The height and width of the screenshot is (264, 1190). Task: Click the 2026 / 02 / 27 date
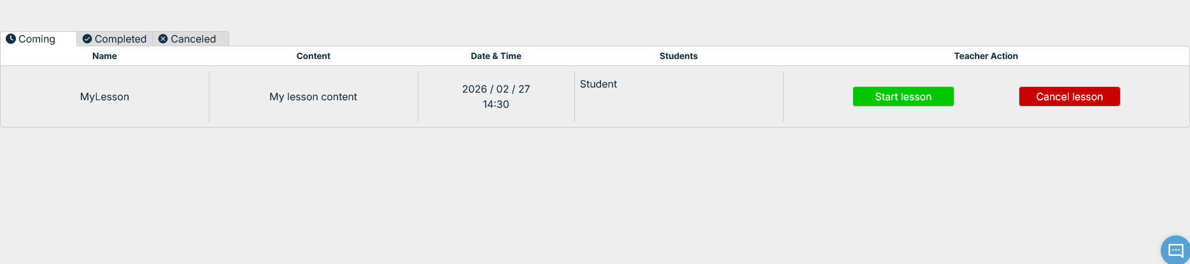[x=496, y=89]
